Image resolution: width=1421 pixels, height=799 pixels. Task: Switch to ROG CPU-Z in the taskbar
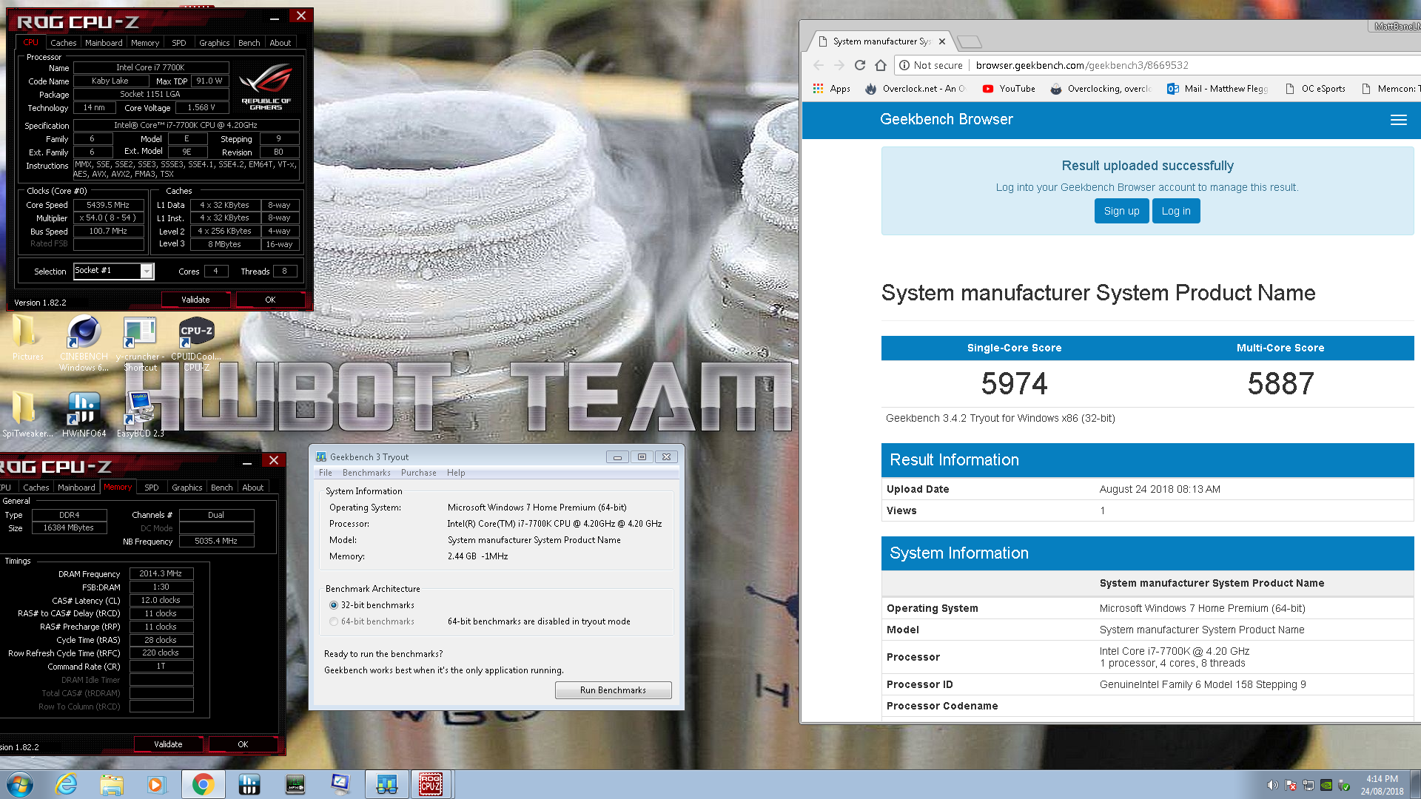(x=431, y=784)
